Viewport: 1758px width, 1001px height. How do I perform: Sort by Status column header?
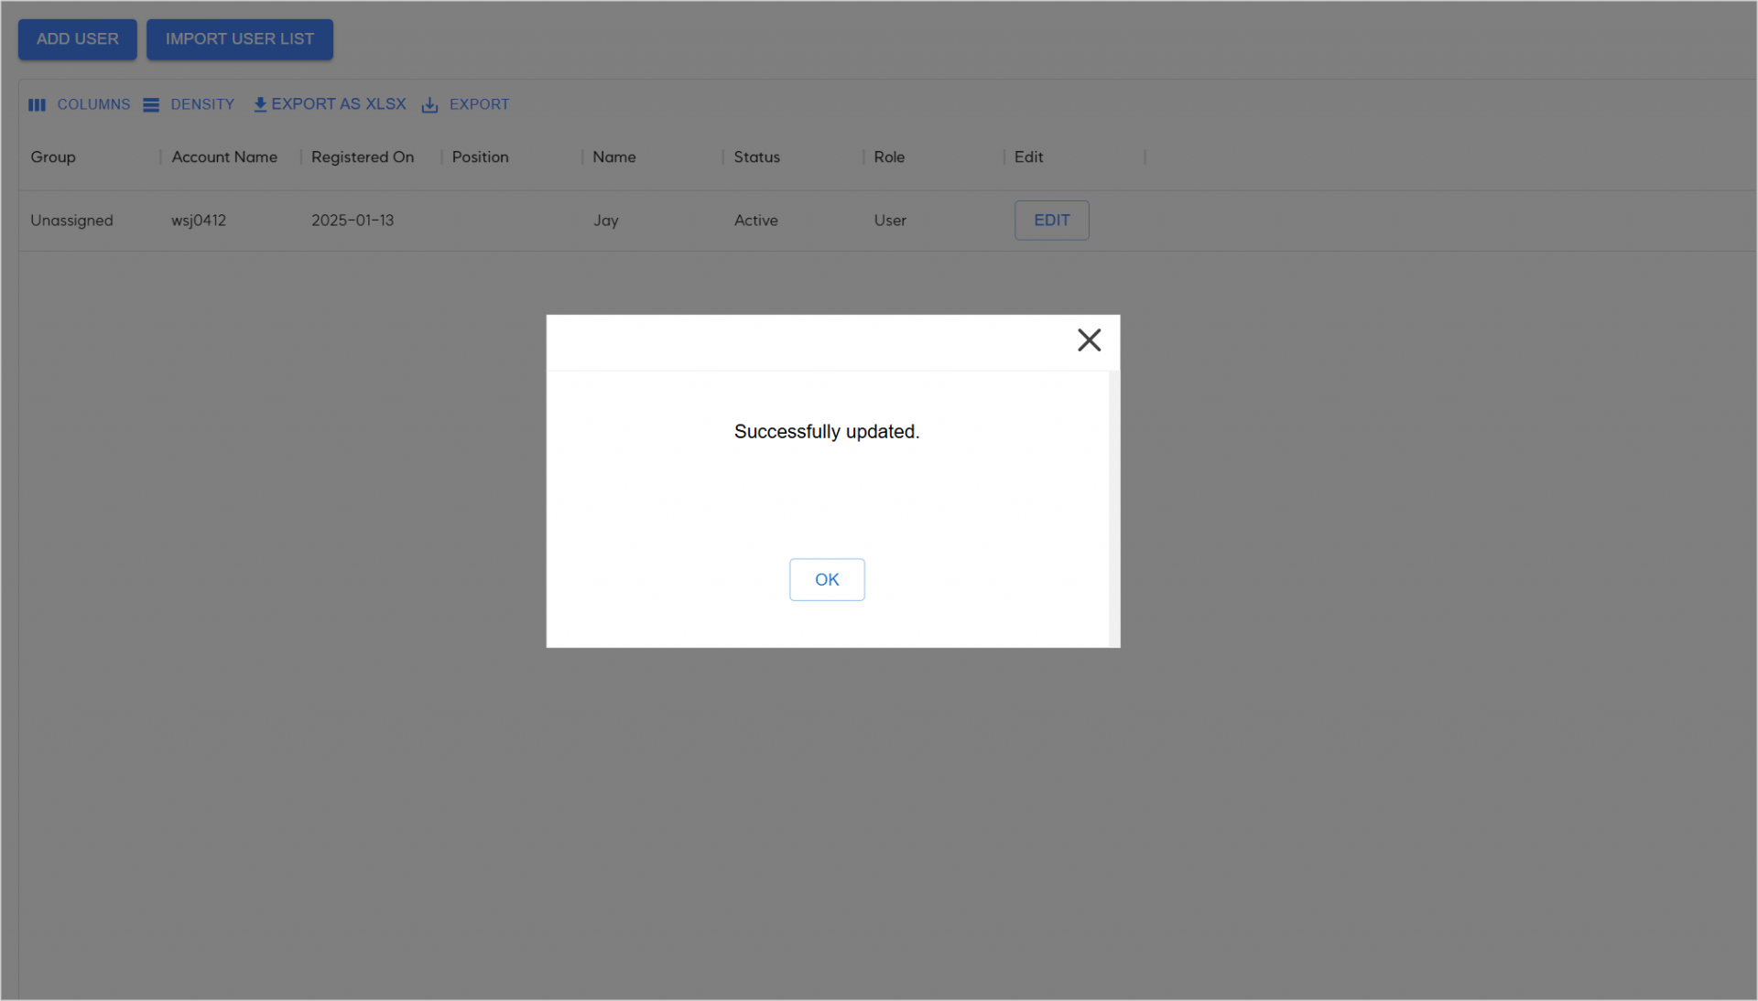(x=756, y=157)
